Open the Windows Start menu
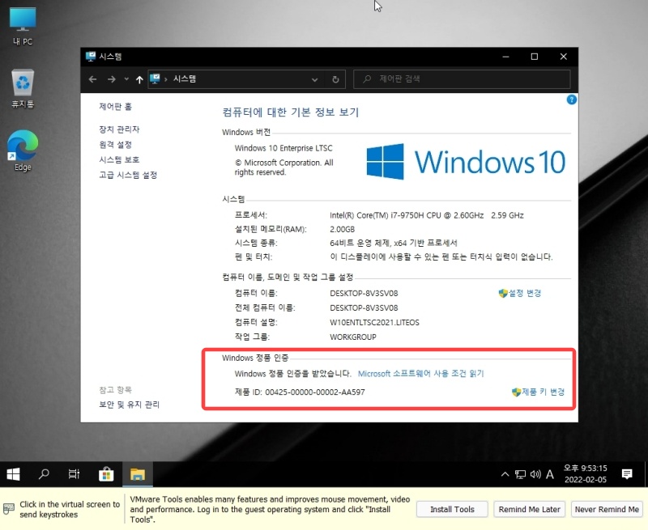The height and width of the screenshot is (530, 648). (x=13, y=474)
